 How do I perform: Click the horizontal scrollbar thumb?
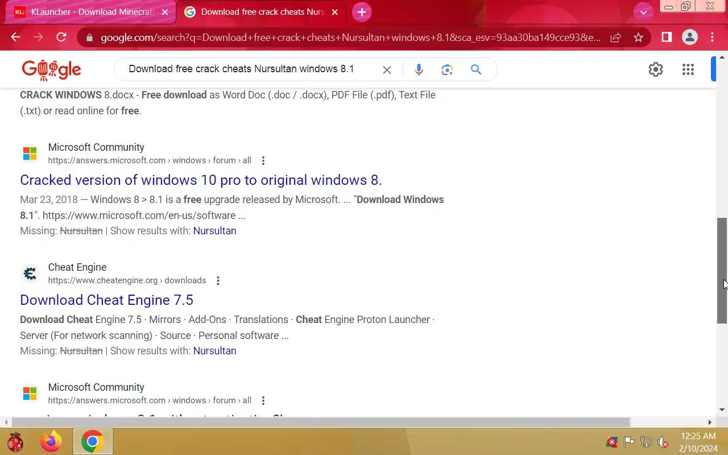(x=321, y=422)
